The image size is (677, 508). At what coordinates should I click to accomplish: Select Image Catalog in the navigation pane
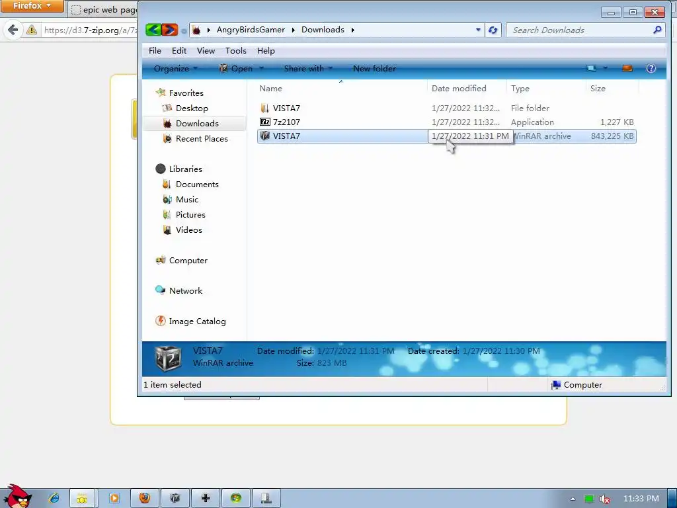click(x=197, y=321)
